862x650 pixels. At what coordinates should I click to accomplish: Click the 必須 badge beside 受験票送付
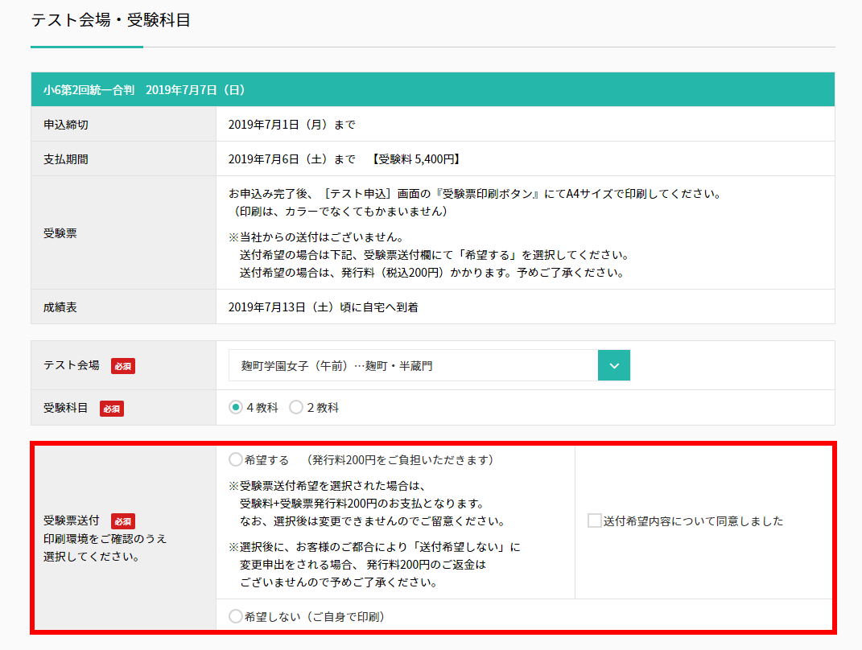(x=123, y=521)
